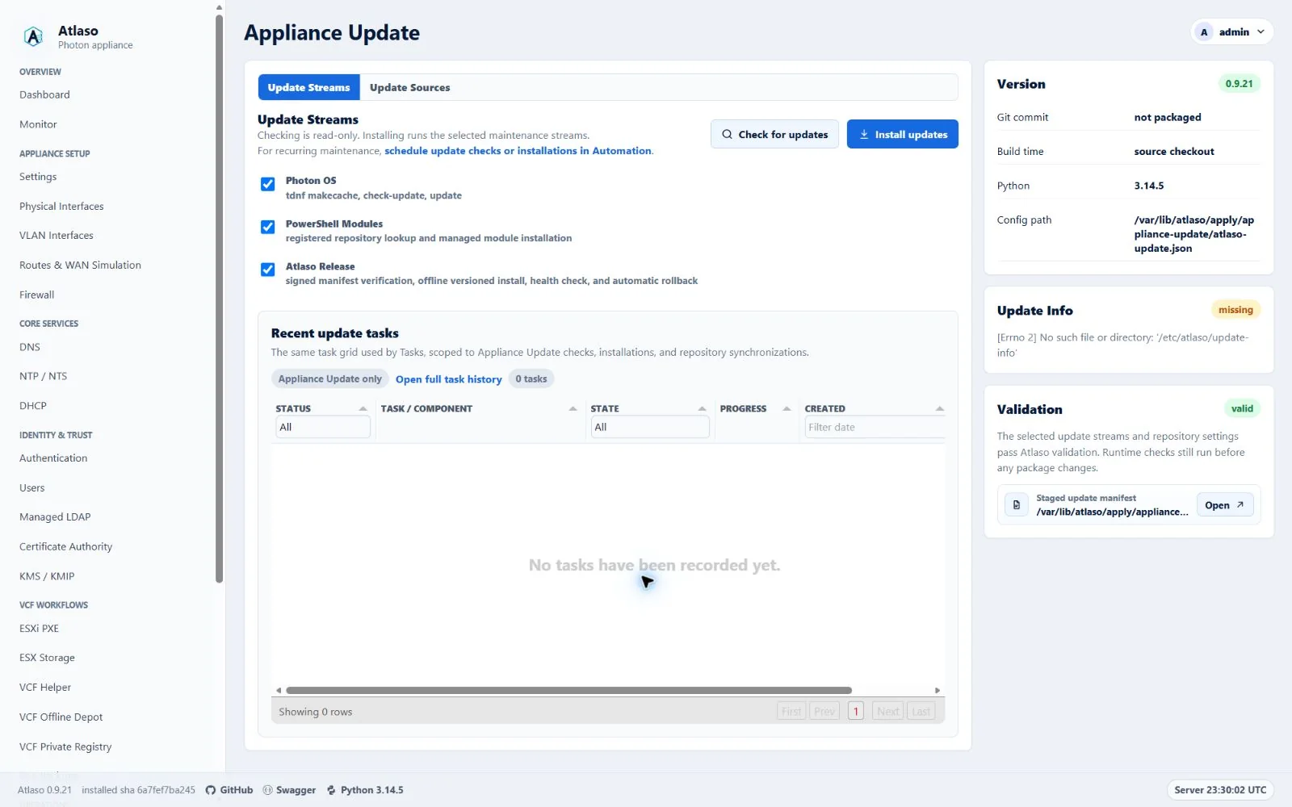Open VCF Helper page

(45, 688)
